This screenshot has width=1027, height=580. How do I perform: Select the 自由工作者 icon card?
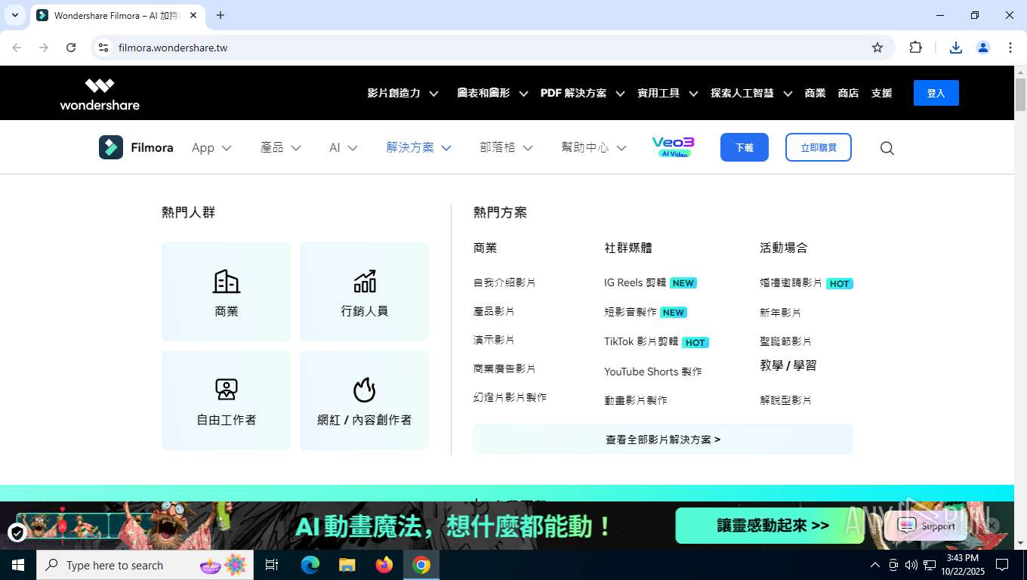coord(226,400)
